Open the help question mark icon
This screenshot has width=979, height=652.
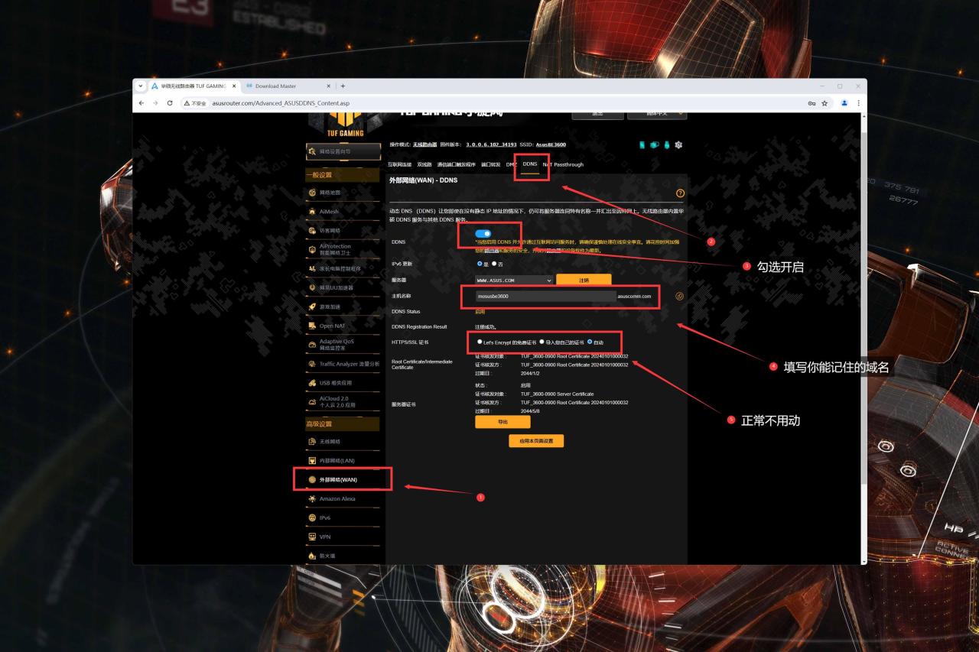click(681, 193)
